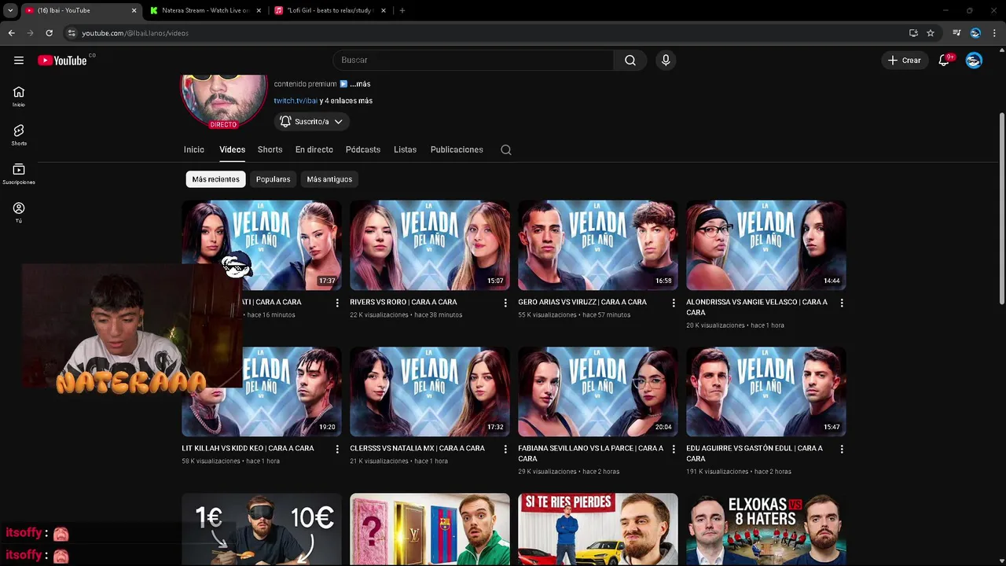
Task: Open options for LIT KILLAH VS KIDD KEO video
Action: (337, 449)
